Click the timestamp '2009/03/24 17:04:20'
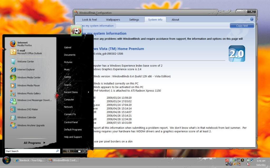Viewport: 270px width, 168px height. pos(119,105)
